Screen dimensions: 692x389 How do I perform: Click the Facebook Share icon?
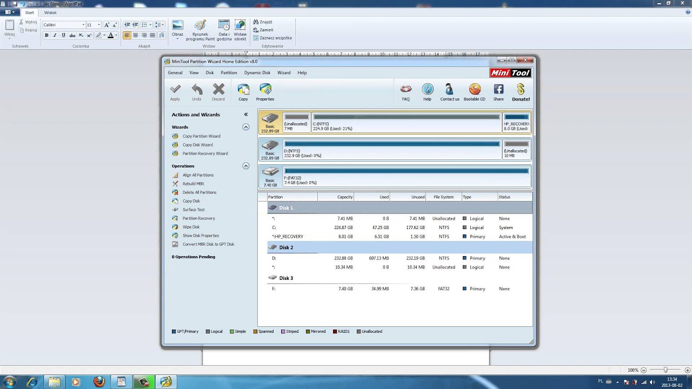coord(498,92)
